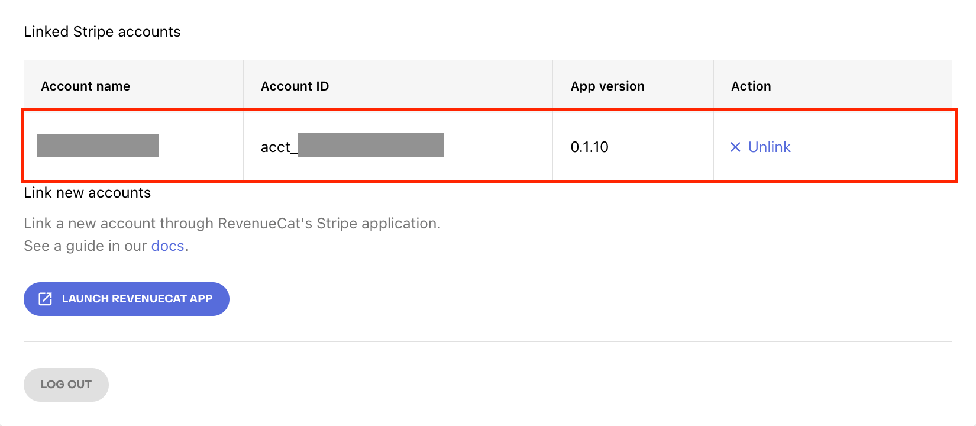Select the redacted account name cell
Viewport: 976px width, 426px height.
[x=98, y=146]
